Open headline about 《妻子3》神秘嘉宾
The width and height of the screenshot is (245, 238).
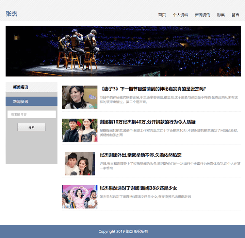153,89
